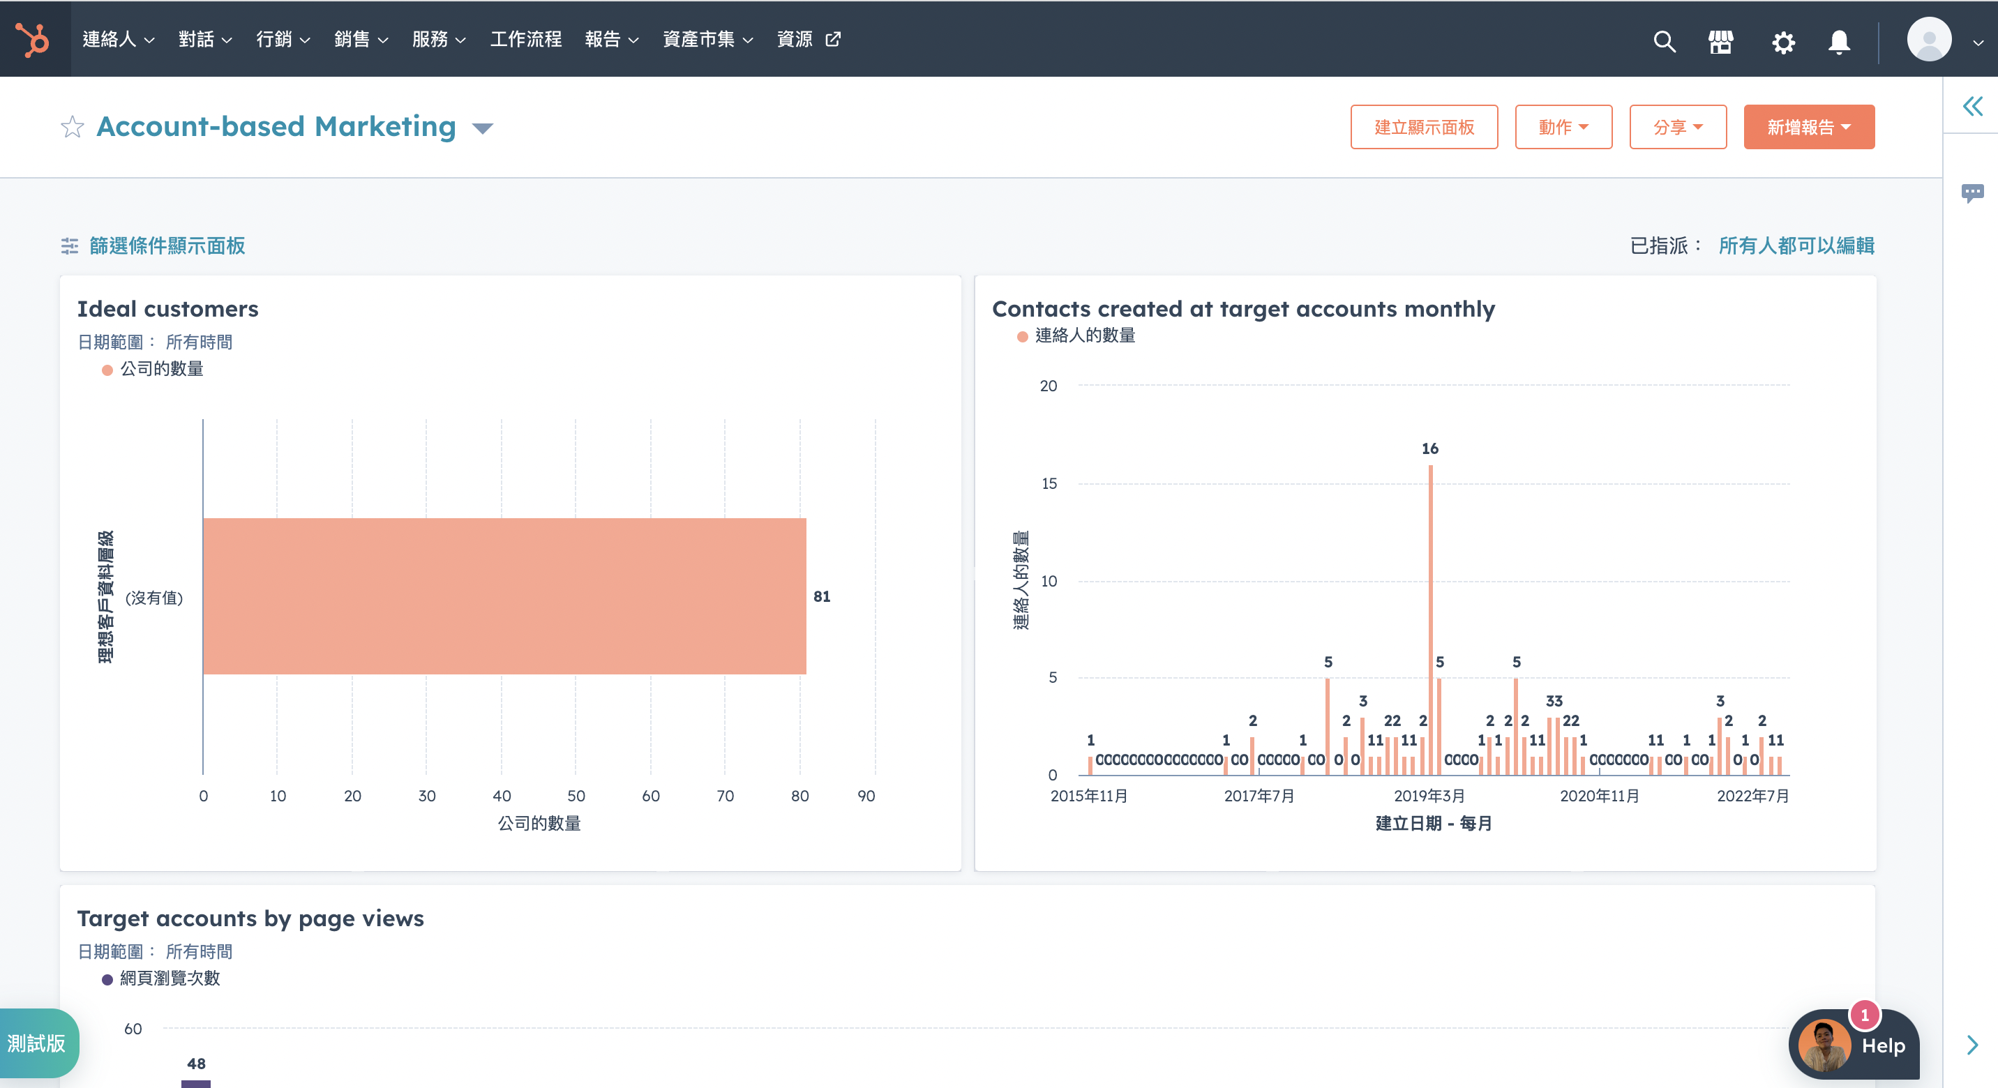The image size is (1998, 1088).
Task: Toggle the 網頁瀏覽次數 purple legend swatch
Action: (x=108, y=979)
